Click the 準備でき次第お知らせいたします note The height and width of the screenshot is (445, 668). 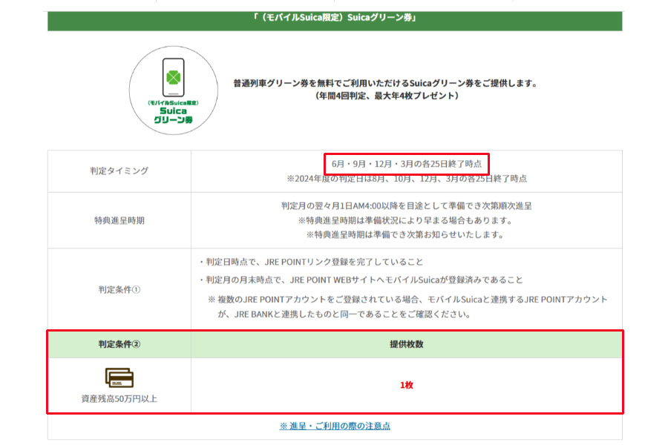tap(405, 235)
